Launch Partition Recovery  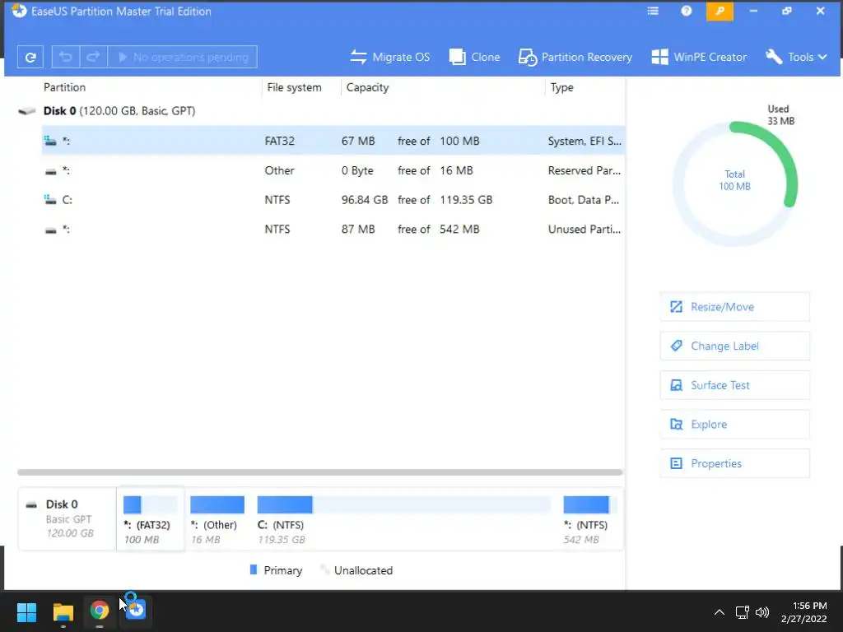[x=575, y=57]
